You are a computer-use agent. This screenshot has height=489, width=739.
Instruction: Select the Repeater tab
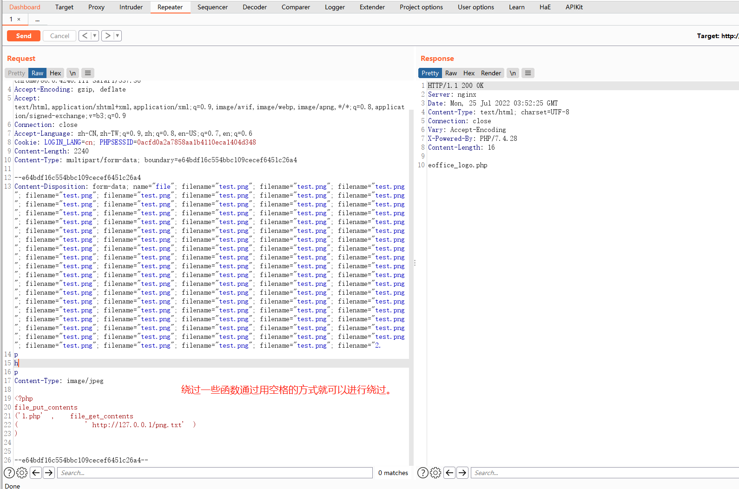pos(170,7)
